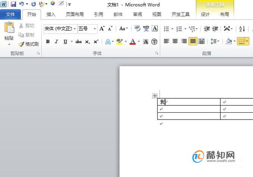The width and height of the screenshot is (253, 177).
Task: Open table tools 设计 Design tab
Action: pos(205,14)
